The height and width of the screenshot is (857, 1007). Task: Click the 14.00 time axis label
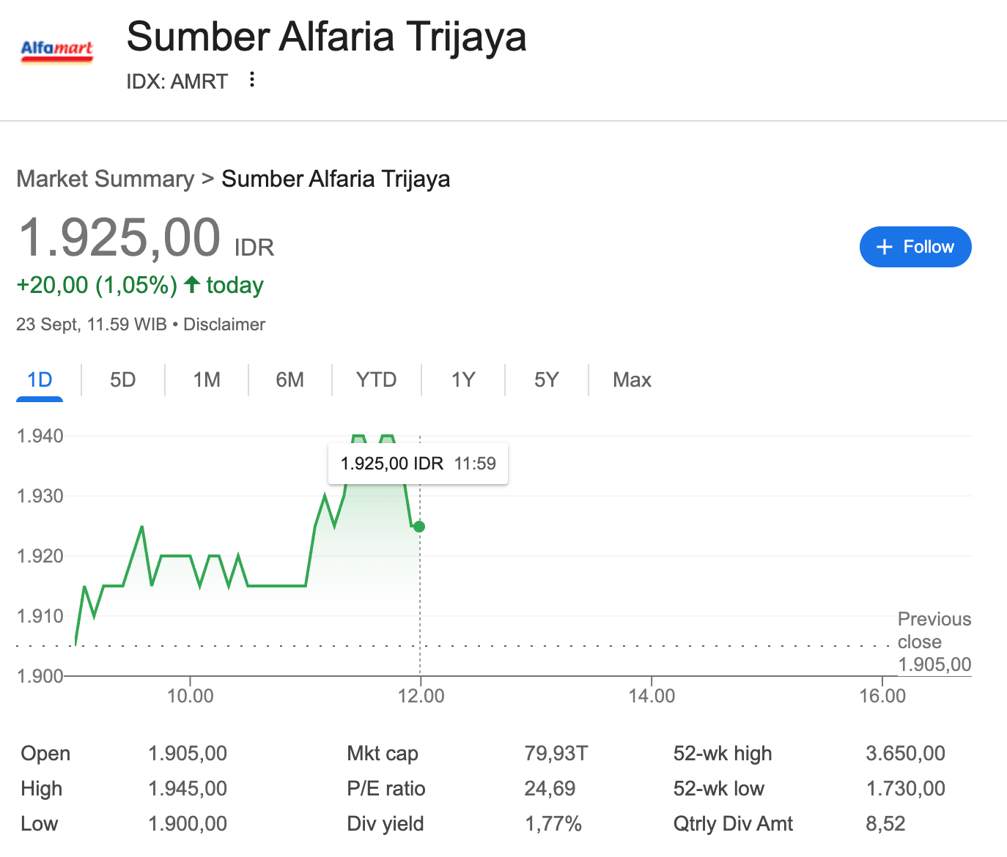tap(652, 696)
